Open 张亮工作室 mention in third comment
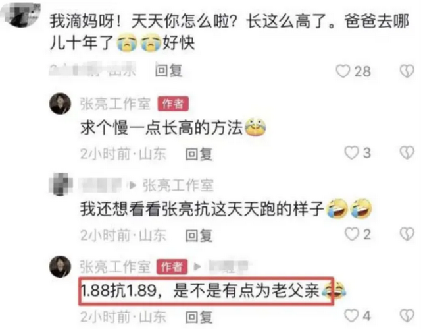The width and height of the screenshot is (421, 329). point(178,185)
